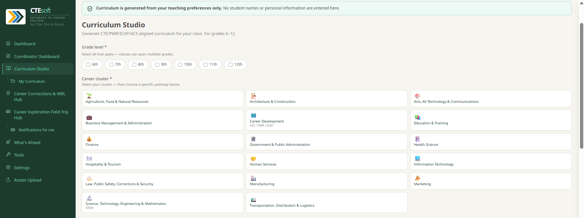Tick the 8th grade checkbox
The width and height of the screenshot is (584, 218).
134,65
